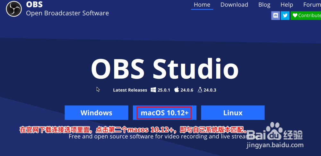Click the "Open Broadcaster Software" subtitle

pos(67,13)
